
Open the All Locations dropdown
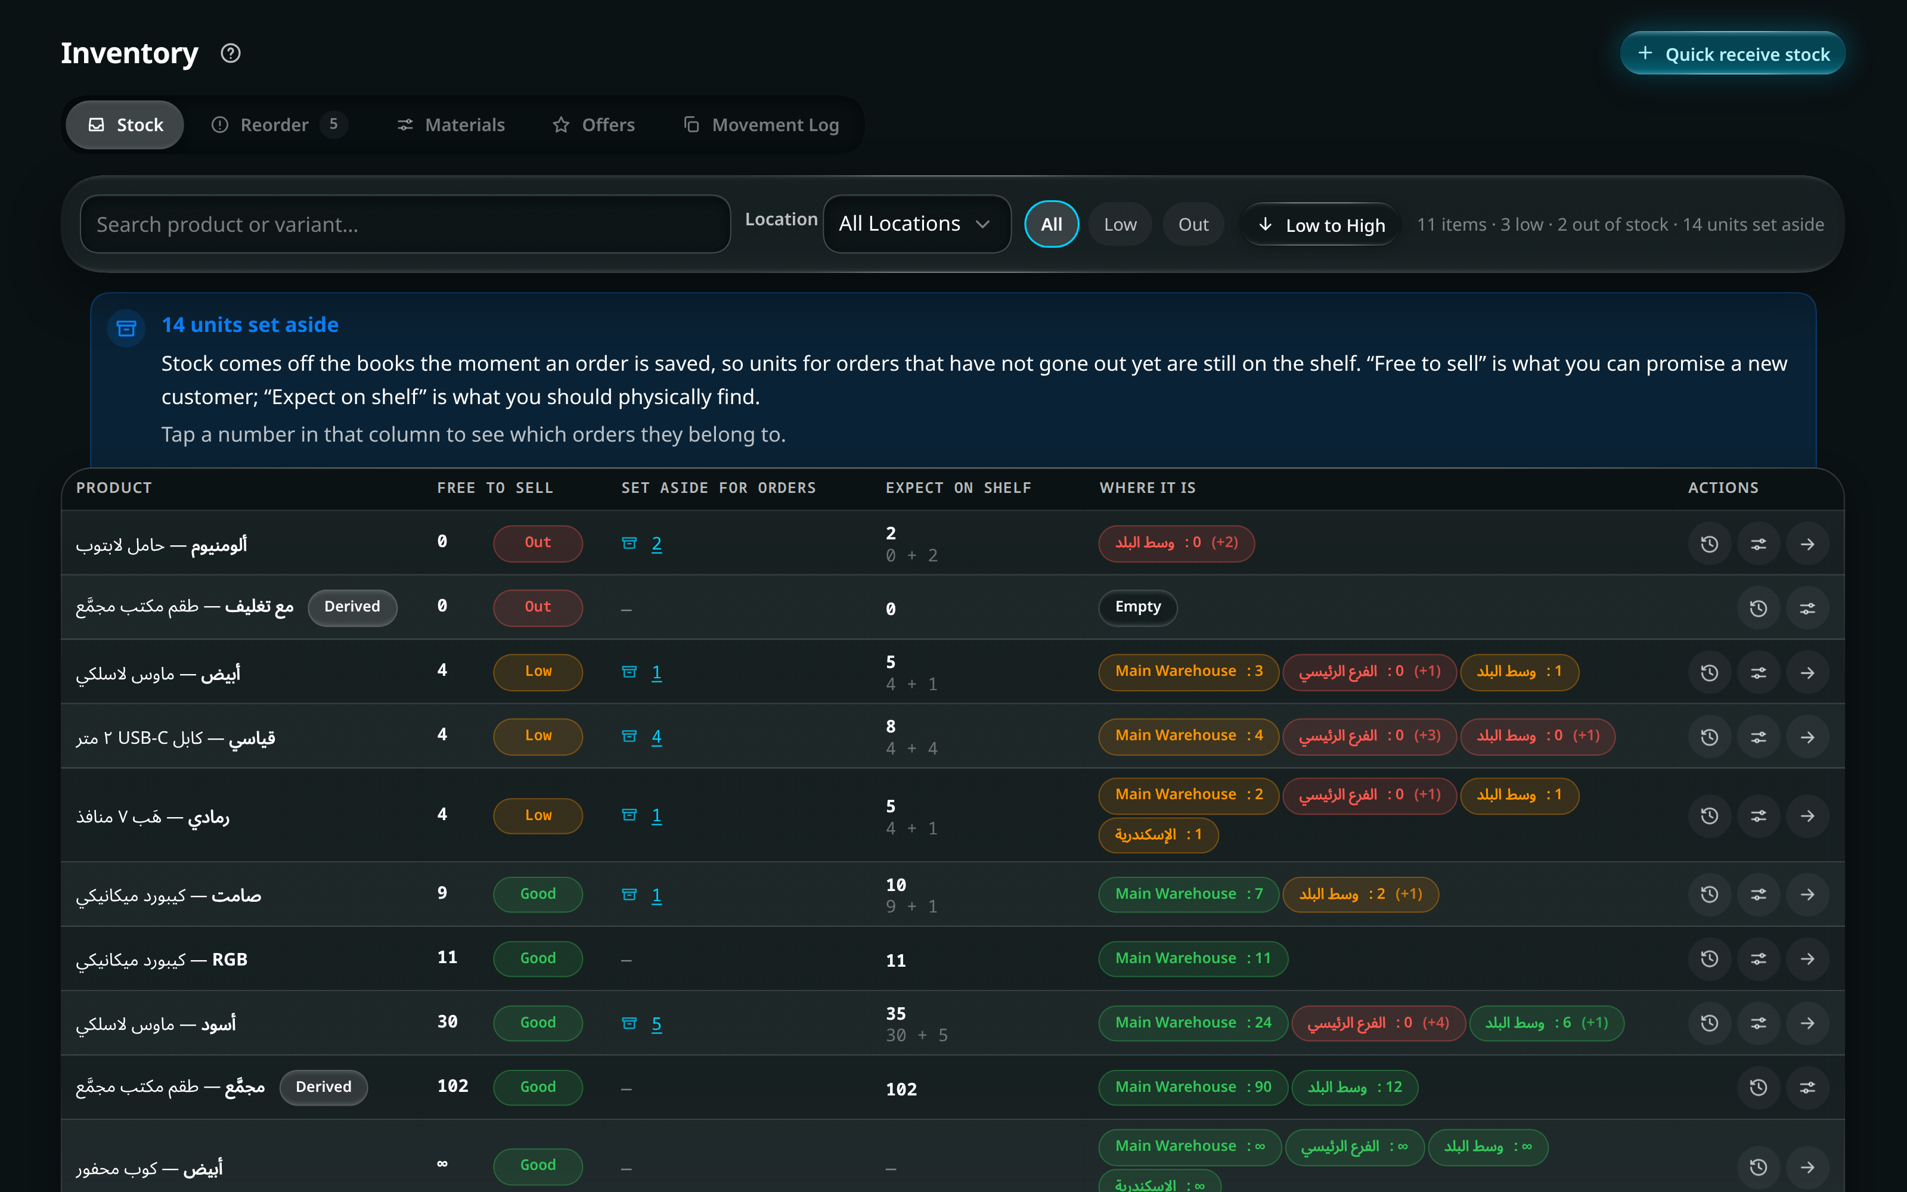(916, 224)
